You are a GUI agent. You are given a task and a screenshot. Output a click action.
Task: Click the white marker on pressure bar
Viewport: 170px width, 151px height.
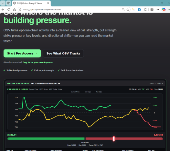pyautogui.click(x=114, y=139)
